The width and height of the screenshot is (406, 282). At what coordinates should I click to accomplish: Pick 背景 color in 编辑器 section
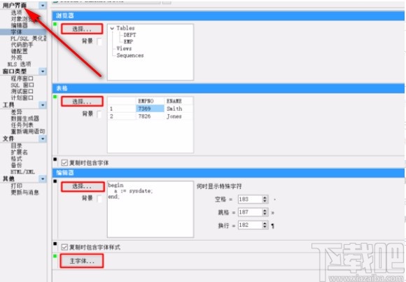[x=99, y=199]
